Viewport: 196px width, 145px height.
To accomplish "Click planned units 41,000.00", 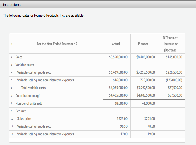I will 148,103.
